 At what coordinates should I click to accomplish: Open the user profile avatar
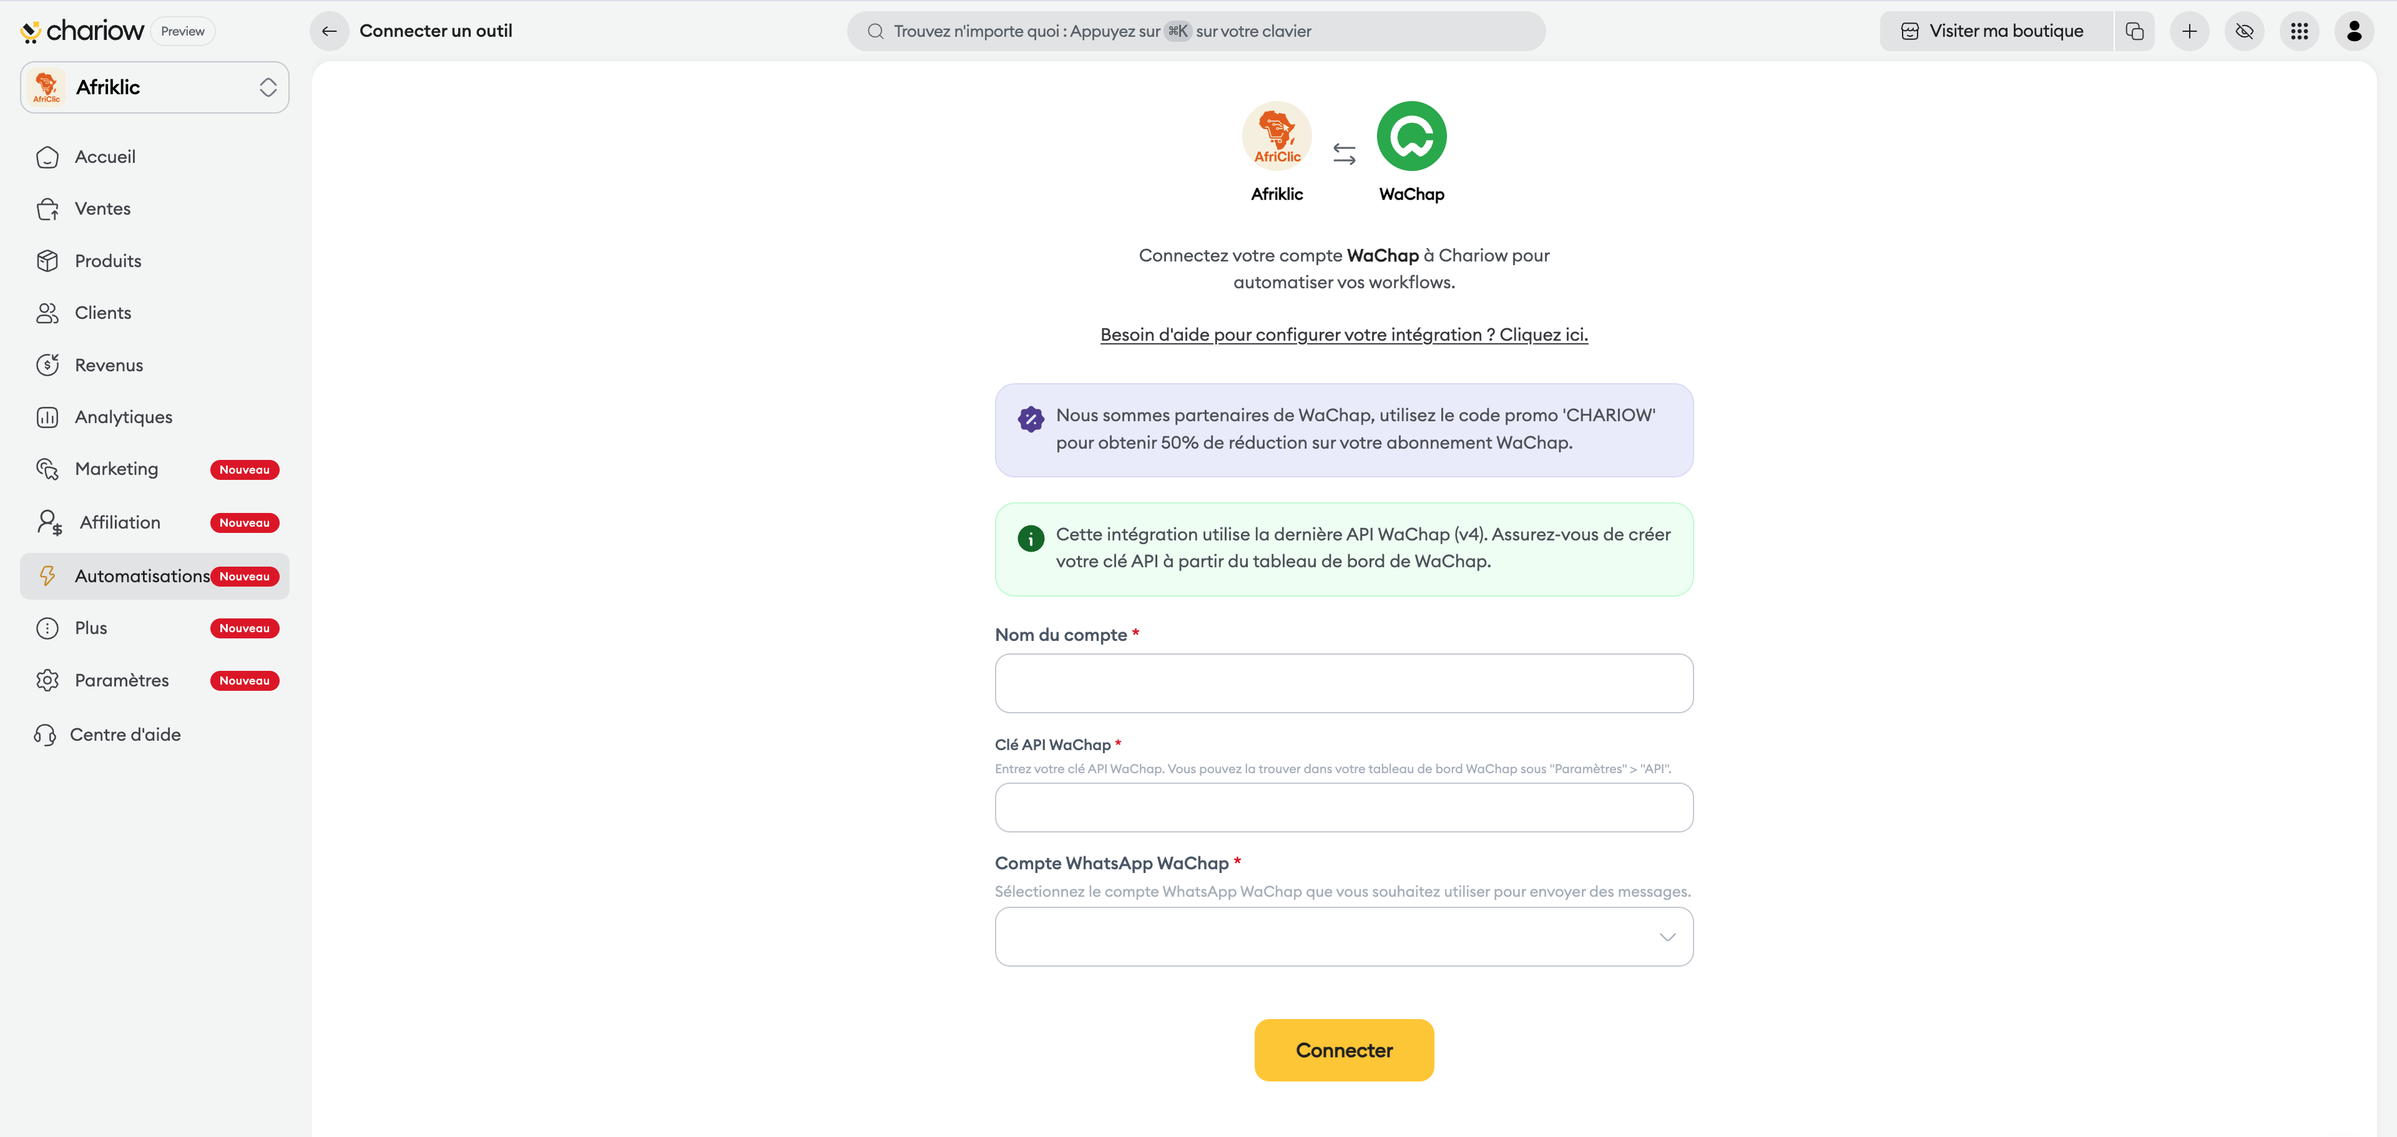2354,31
